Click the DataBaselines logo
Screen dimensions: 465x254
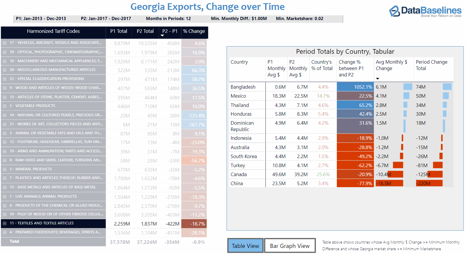click(x=425, y=11)
